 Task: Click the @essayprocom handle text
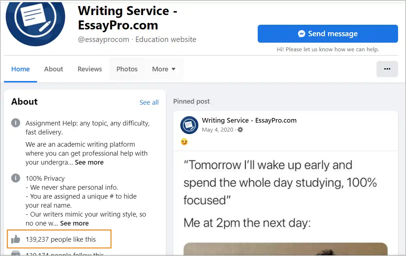point(104,39)
